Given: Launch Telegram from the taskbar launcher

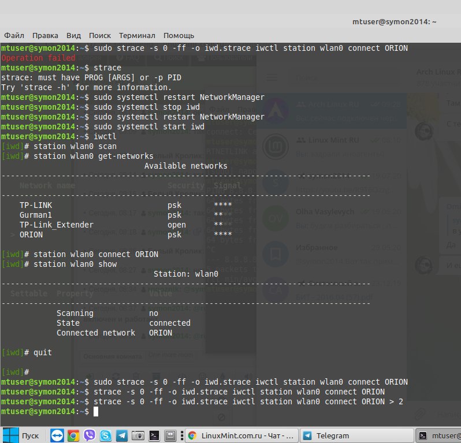Looking at the screenshot, I should point(121,435).
